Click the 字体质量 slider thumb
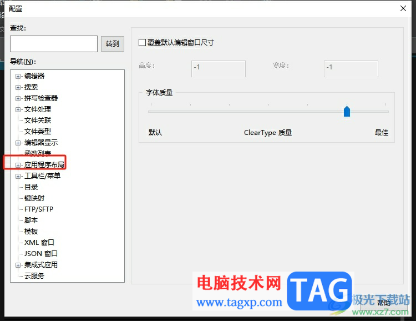This screenshot has width=416, height=321. coord(347,111)
